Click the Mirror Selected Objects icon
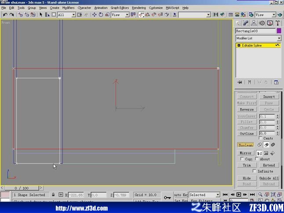Viewport: 284px width, 213px height. 216,14
